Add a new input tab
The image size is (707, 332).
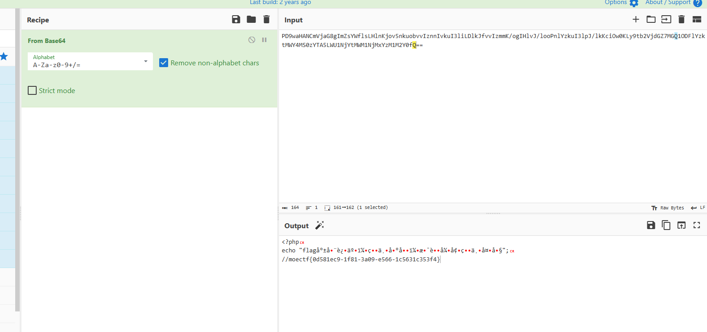[x=636, y=19]
